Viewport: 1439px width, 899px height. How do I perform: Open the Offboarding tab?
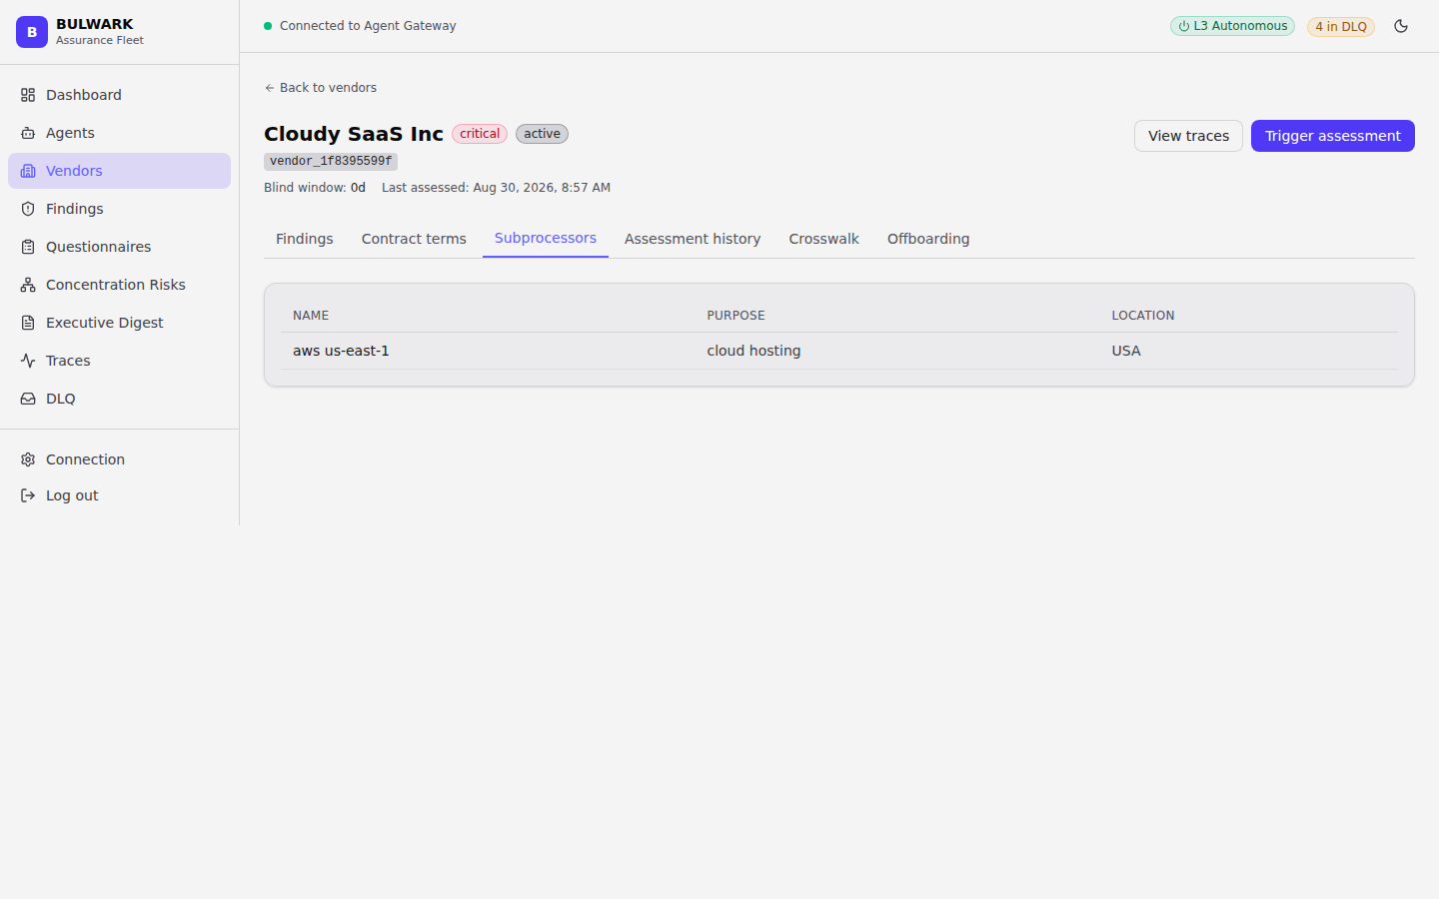[928, 239]
